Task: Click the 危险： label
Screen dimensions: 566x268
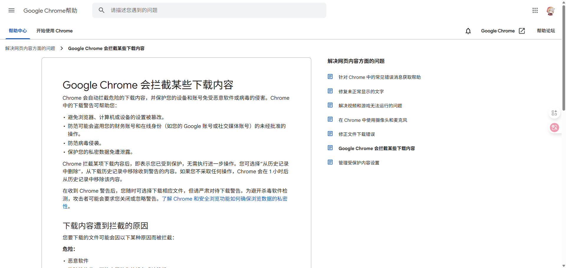Action: coord(69,249)
